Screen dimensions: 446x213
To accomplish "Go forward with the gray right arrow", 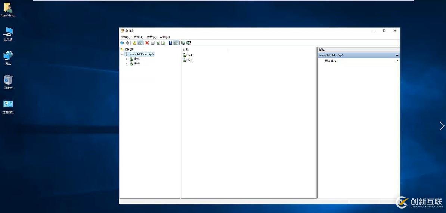I will click(127, 43).
